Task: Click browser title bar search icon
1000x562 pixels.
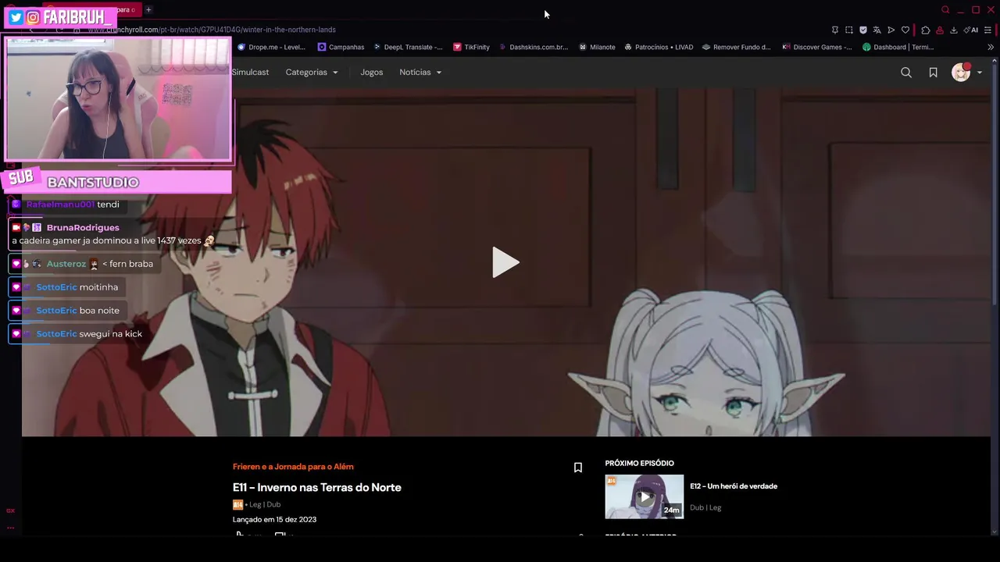Action: (945, 10)
